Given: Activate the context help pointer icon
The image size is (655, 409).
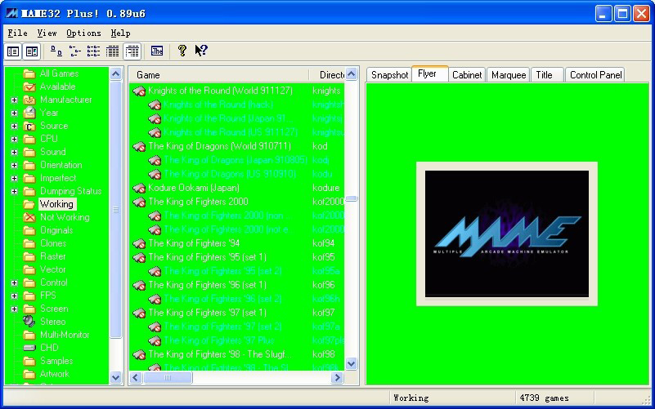Looking at the screenshot, I should [x=200, y=51].
